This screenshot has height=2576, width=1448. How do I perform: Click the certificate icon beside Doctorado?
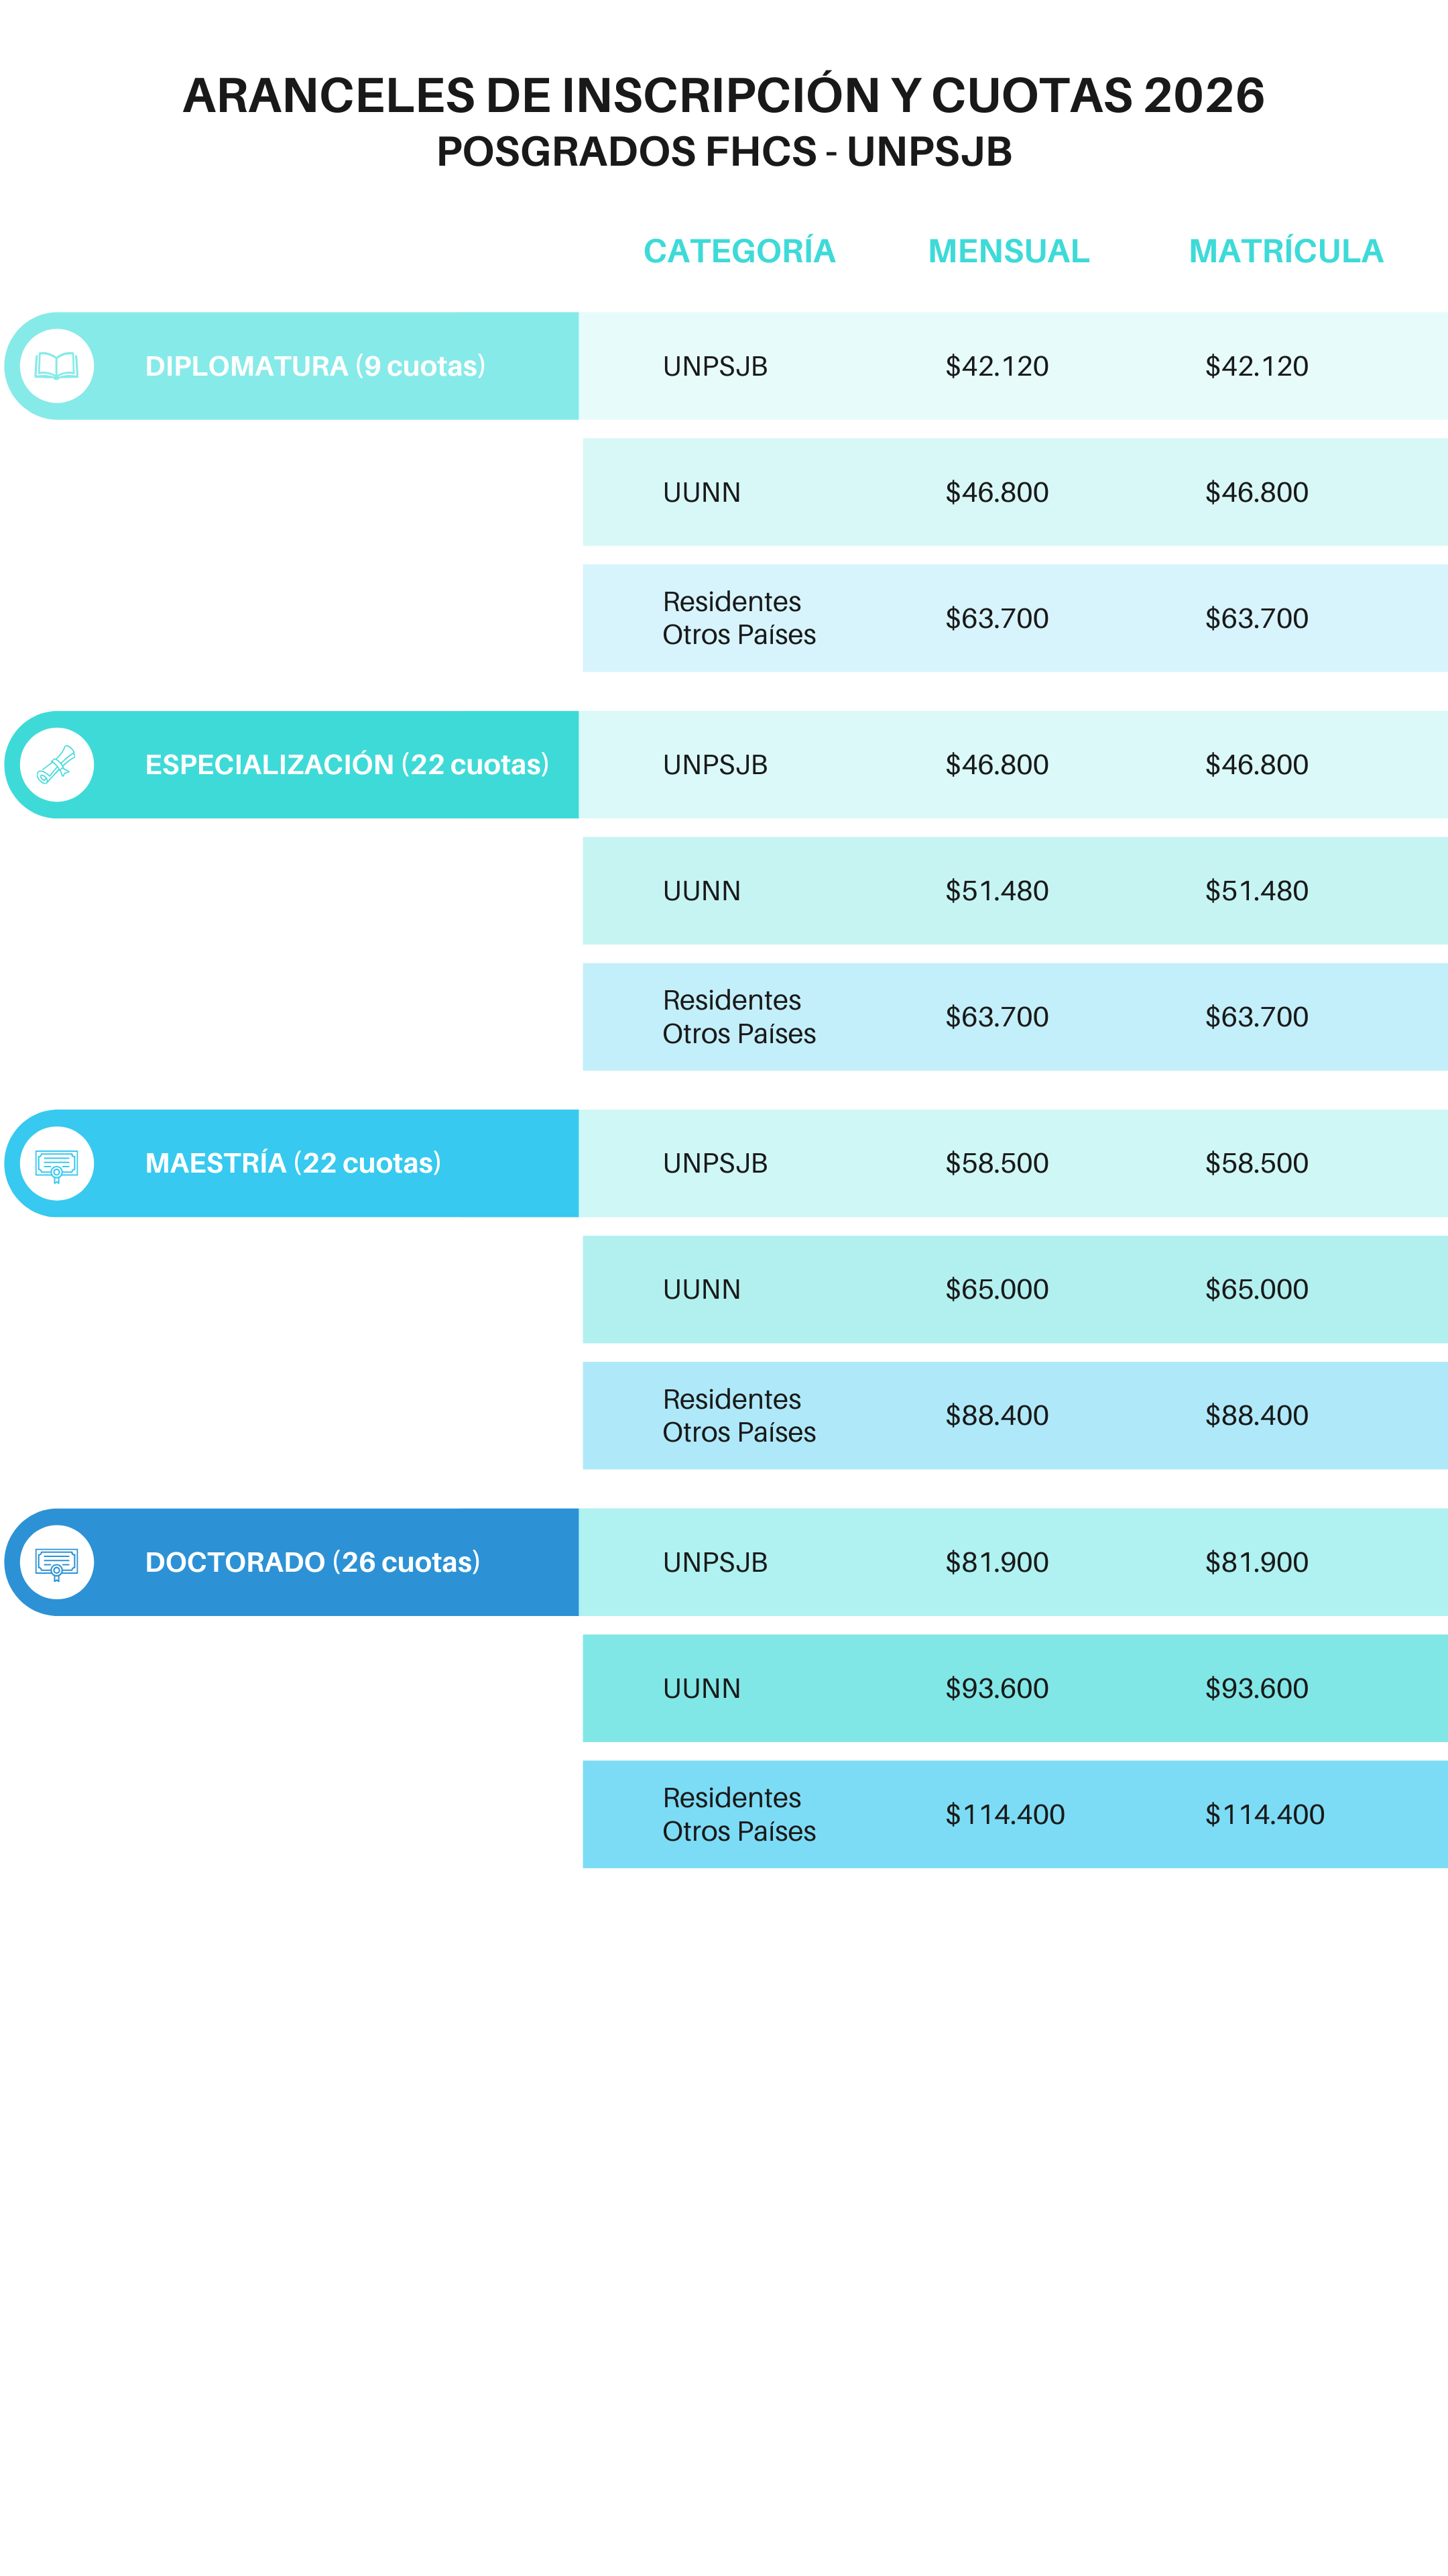(x=57, y=1562)
